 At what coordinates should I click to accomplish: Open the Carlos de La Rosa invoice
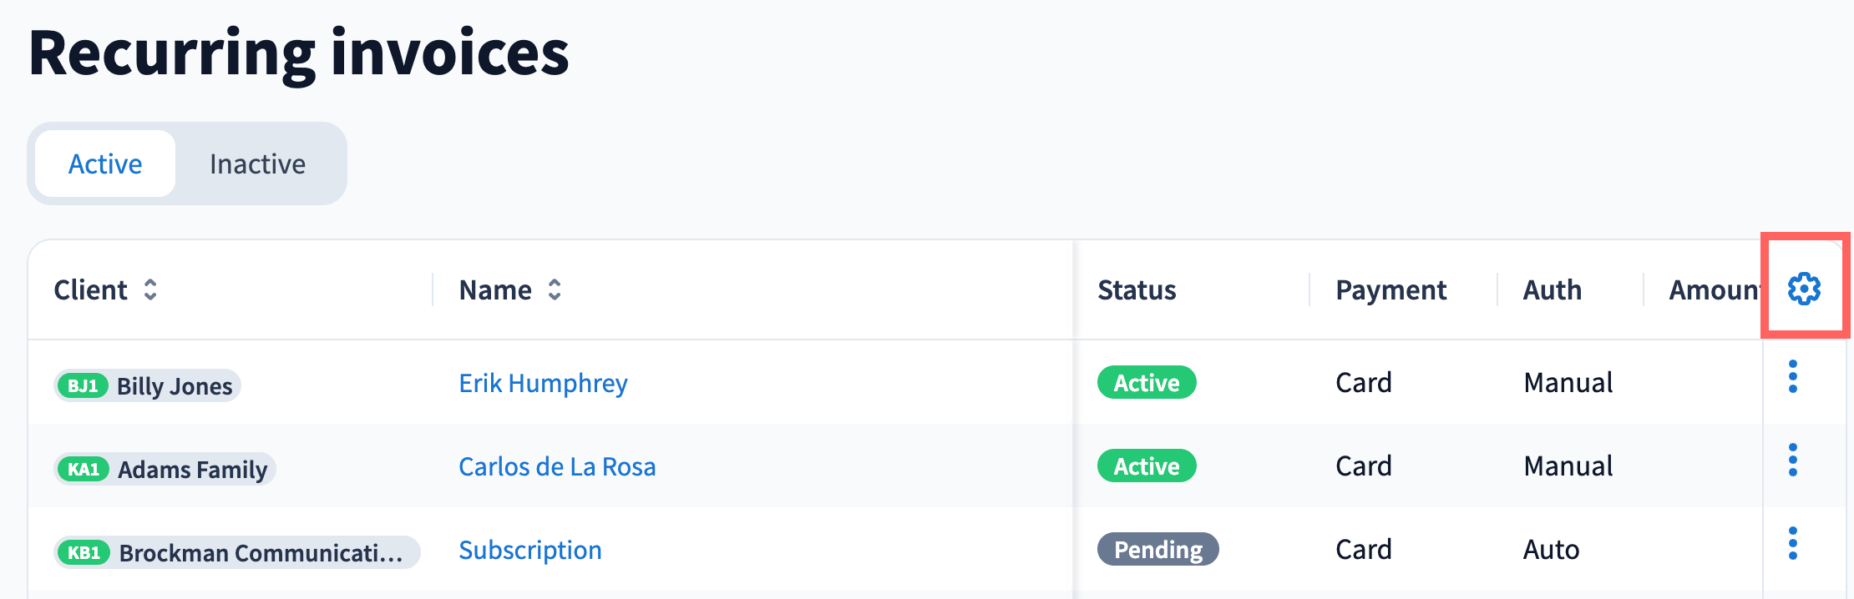557,466
